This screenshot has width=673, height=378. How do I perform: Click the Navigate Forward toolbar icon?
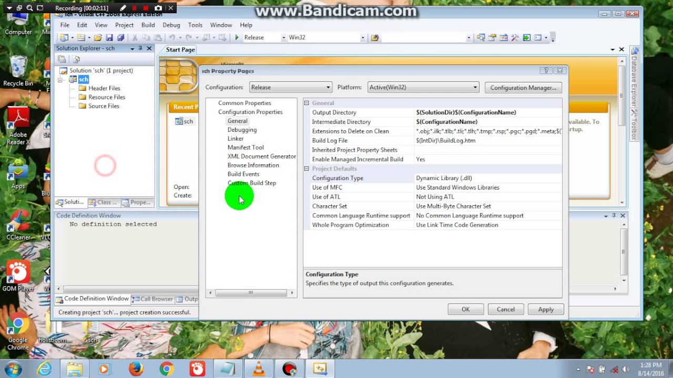click(222, 37)
